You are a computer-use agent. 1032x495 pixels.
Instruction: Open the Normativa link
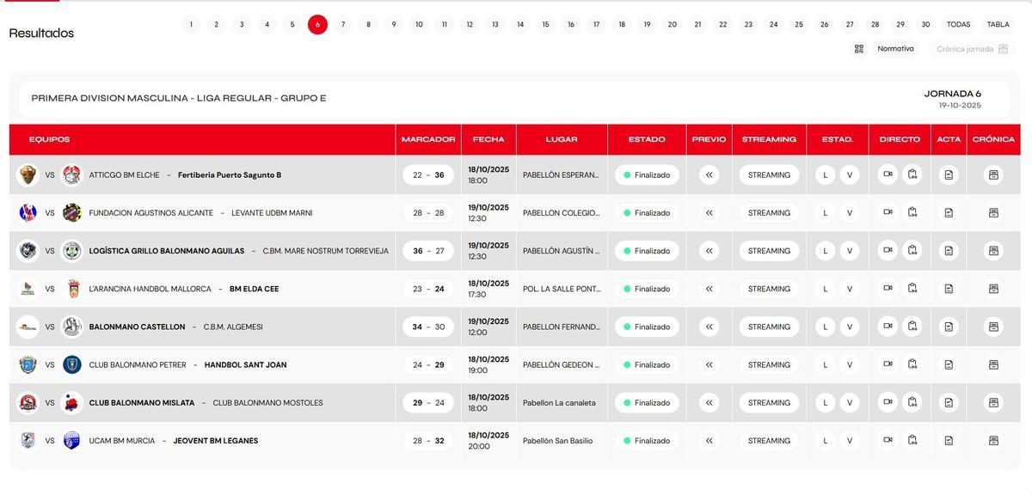click(x=895, y=49)
